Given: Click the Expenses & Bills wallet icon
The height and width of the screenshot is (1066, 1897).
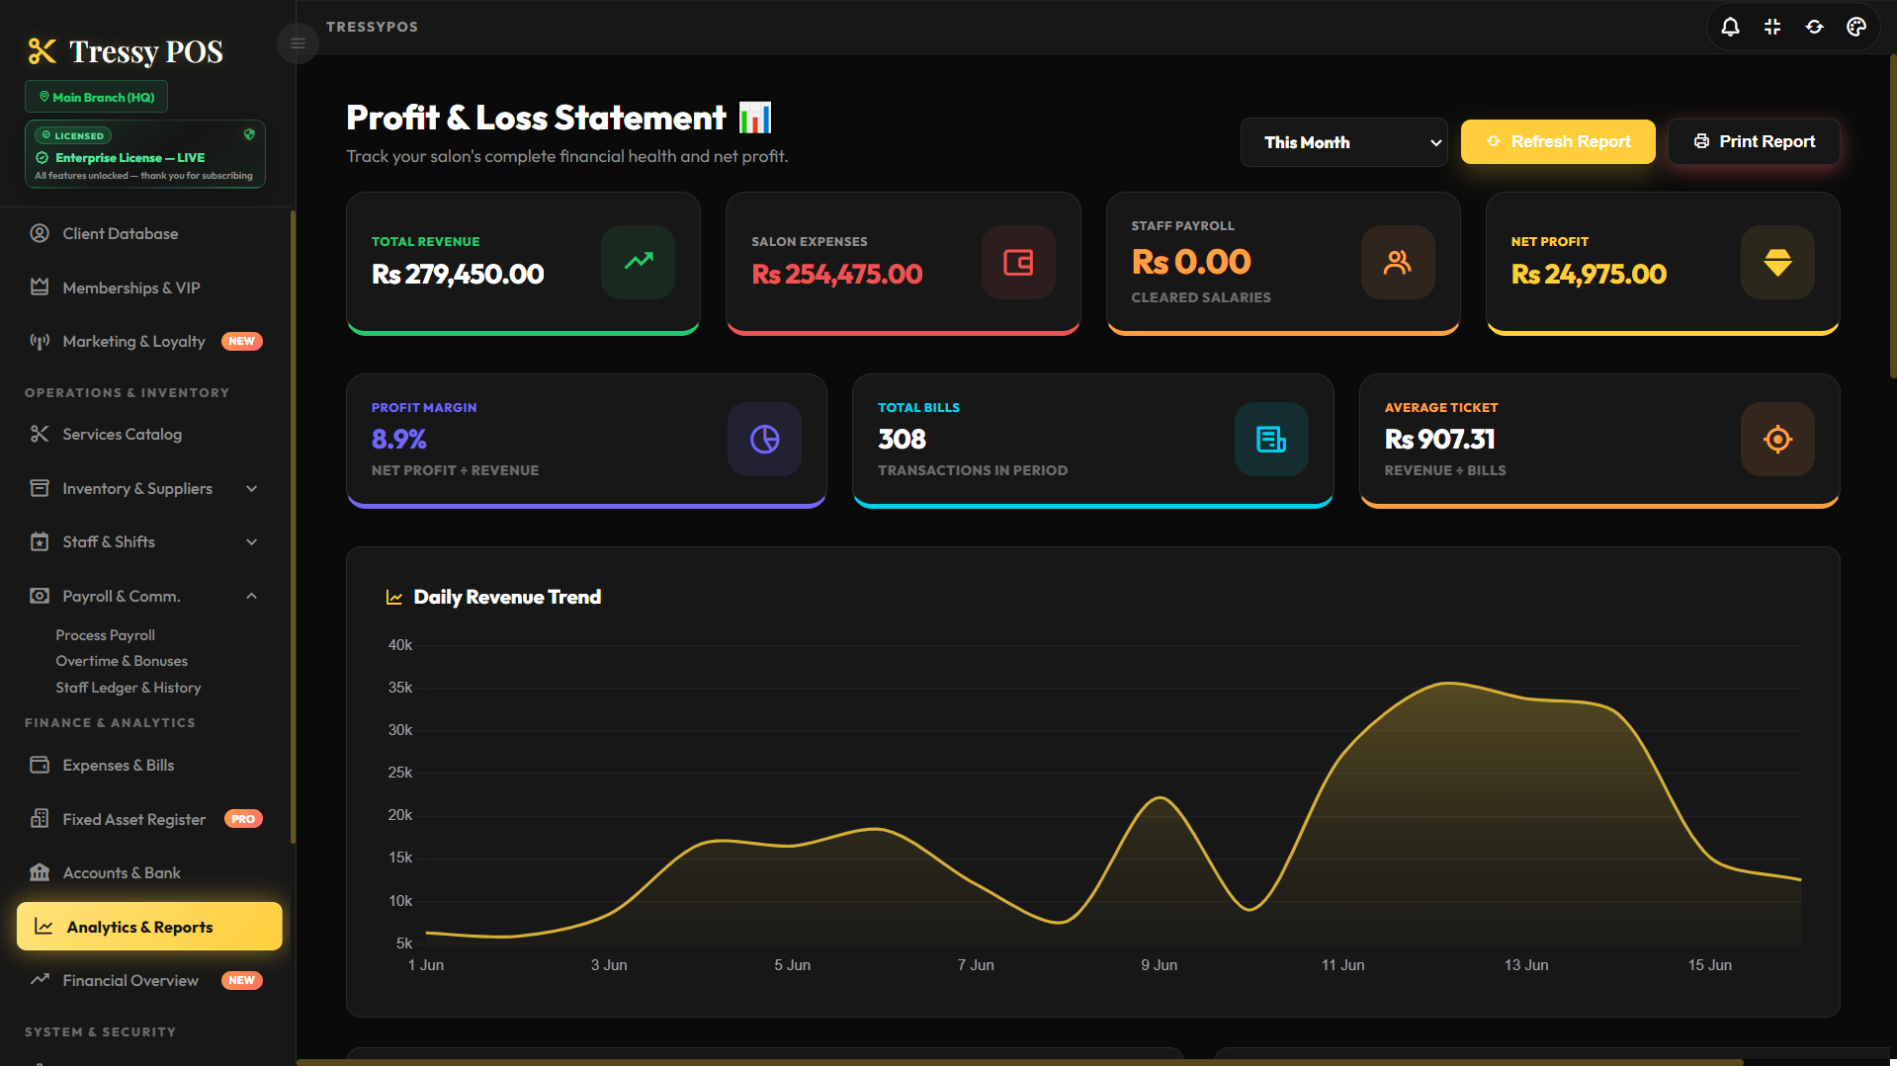Looking at the screenshot, I should click(40, 765).
